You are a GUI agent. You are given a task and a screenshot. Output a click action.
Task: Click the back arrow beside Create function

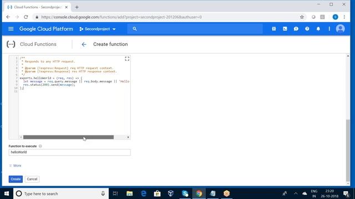[84, 44]
